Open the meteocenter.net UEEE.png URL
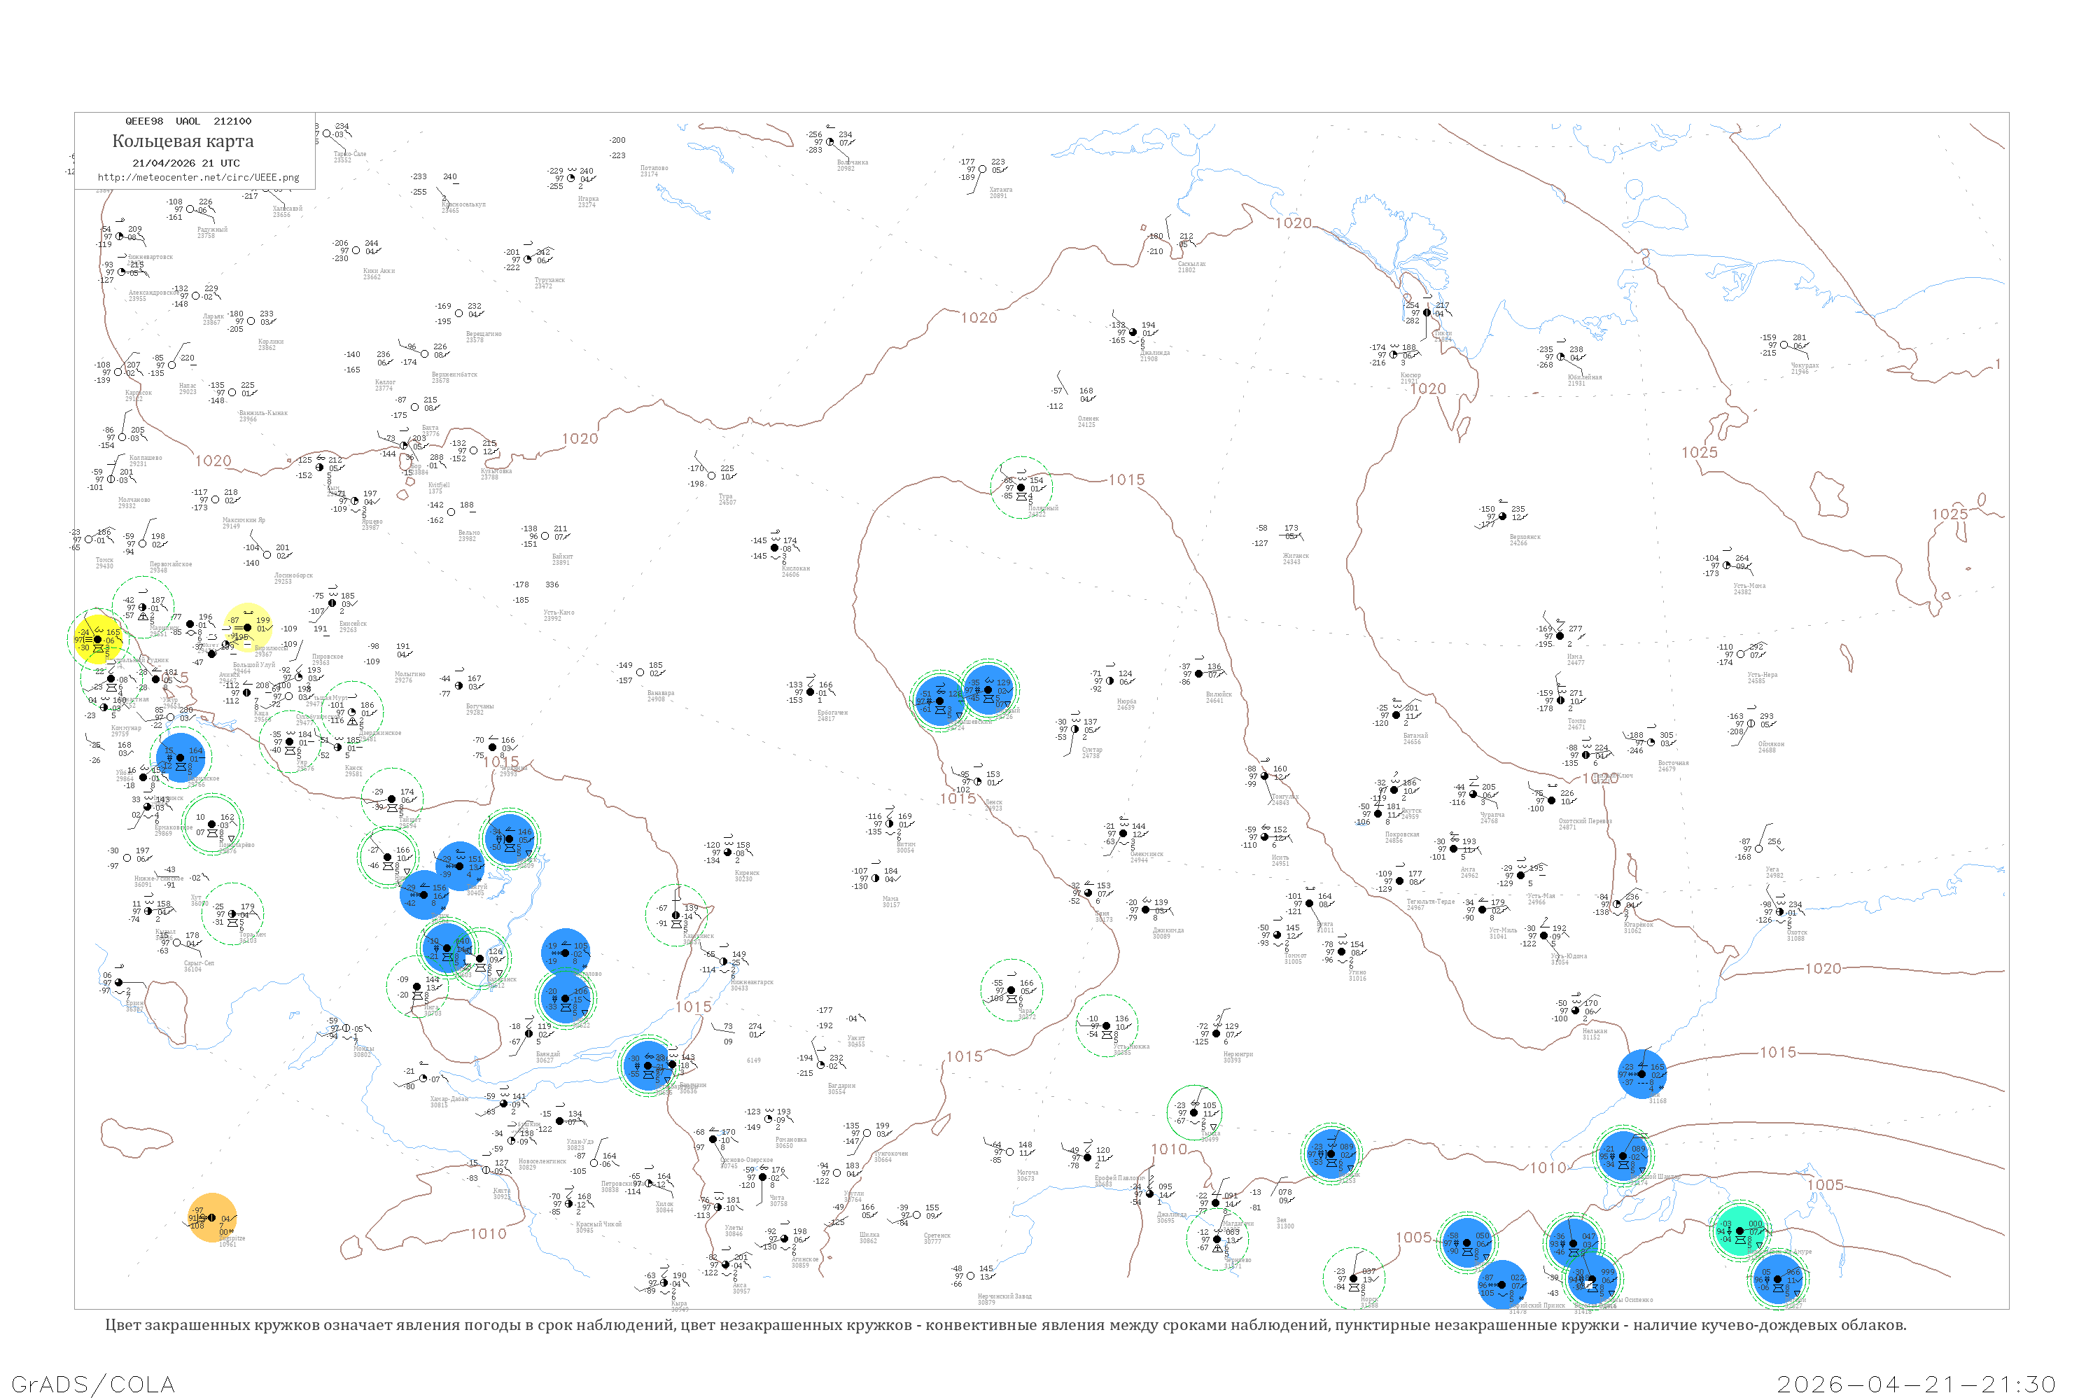This screenshot has height=1400, width=2100. click(198, 178)
